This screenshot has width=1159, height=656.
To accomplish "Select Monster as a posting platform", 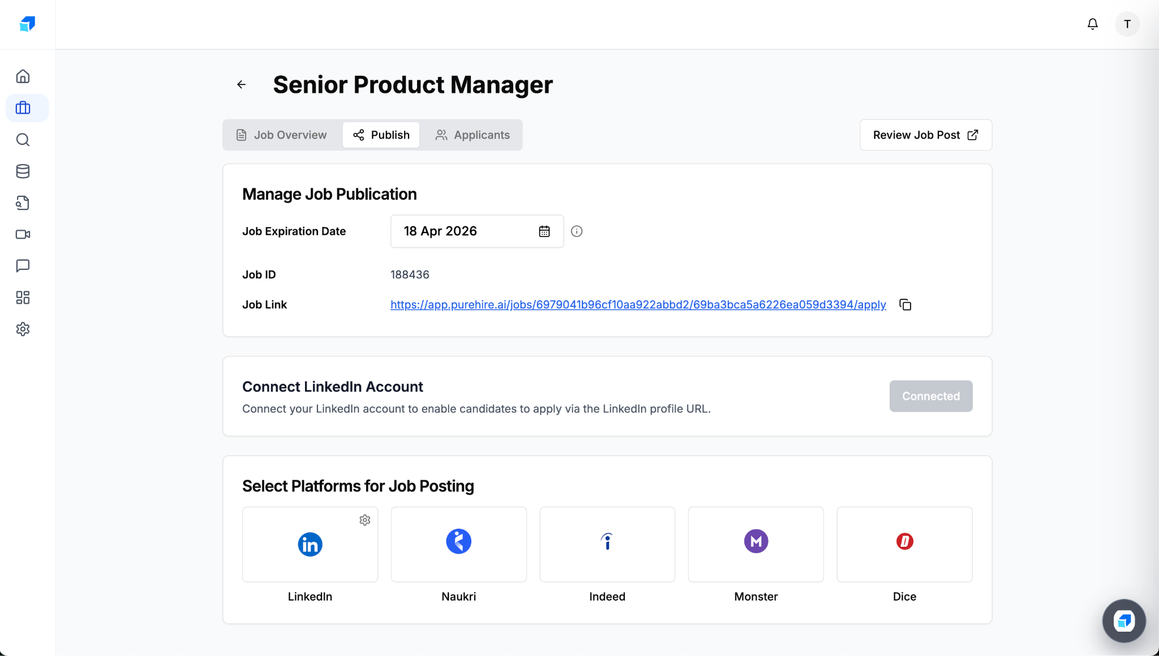I will point(756,544).
